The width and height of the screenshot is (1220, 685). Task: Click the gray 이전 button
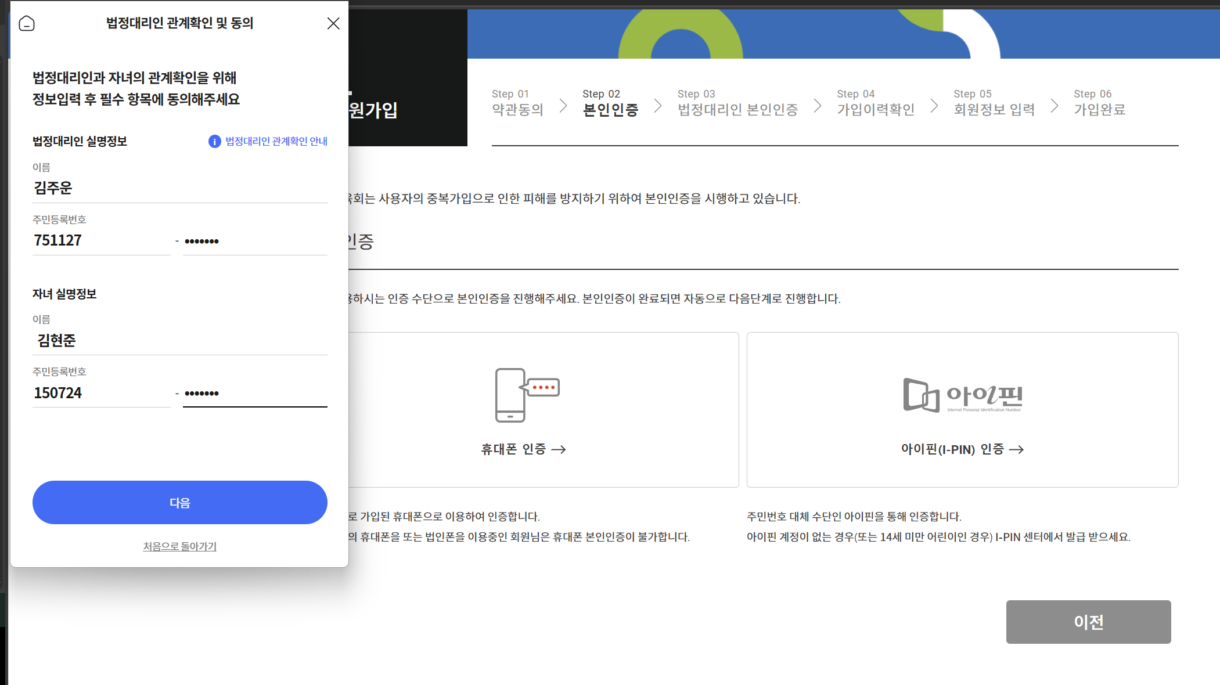pyautogui.click(x=1088, y=622)
